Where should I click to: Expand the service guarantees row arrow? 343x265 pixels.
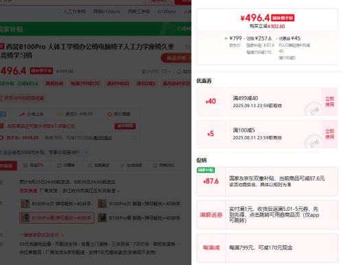[x=179, y=244]
